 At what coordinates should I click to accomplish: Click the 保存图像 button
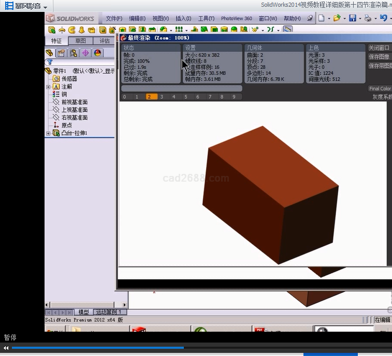379,57
